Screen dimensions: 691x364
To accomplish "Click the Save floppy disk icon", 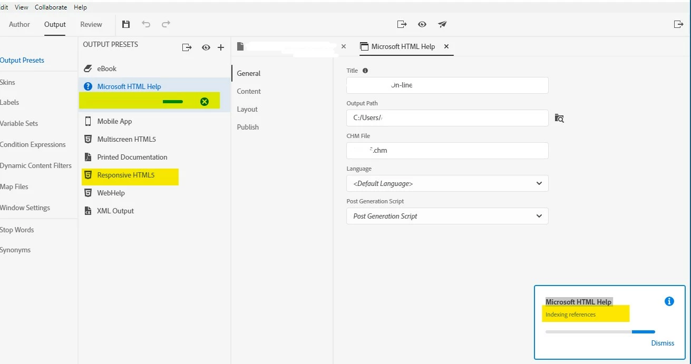I will pos(126,24).
